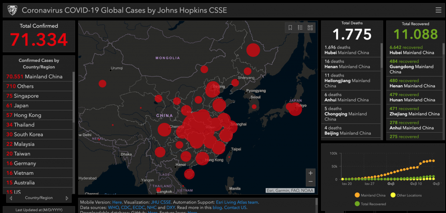This screenshot has width=446, height=213.
Task: Click the Johns Hopkins shield logo
Action: (x=12, y=10)
